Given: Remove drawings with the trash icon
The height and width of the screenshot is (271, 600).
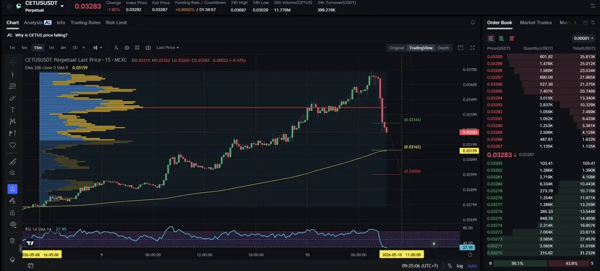Looking at the screenshot, I should 12,241.
